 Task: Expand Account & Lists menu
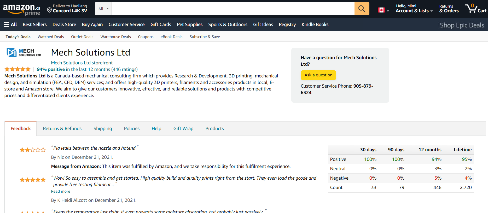pyautogui.click(x=414, y=9)
